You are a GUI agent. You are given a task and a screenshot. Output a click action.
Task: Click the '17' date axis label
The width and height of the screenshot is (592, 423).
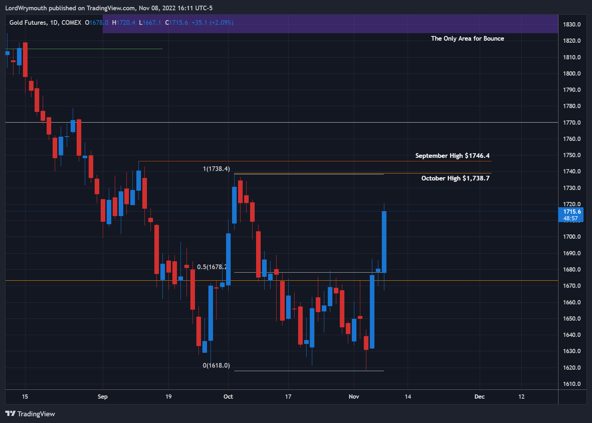tap(288, 397)
